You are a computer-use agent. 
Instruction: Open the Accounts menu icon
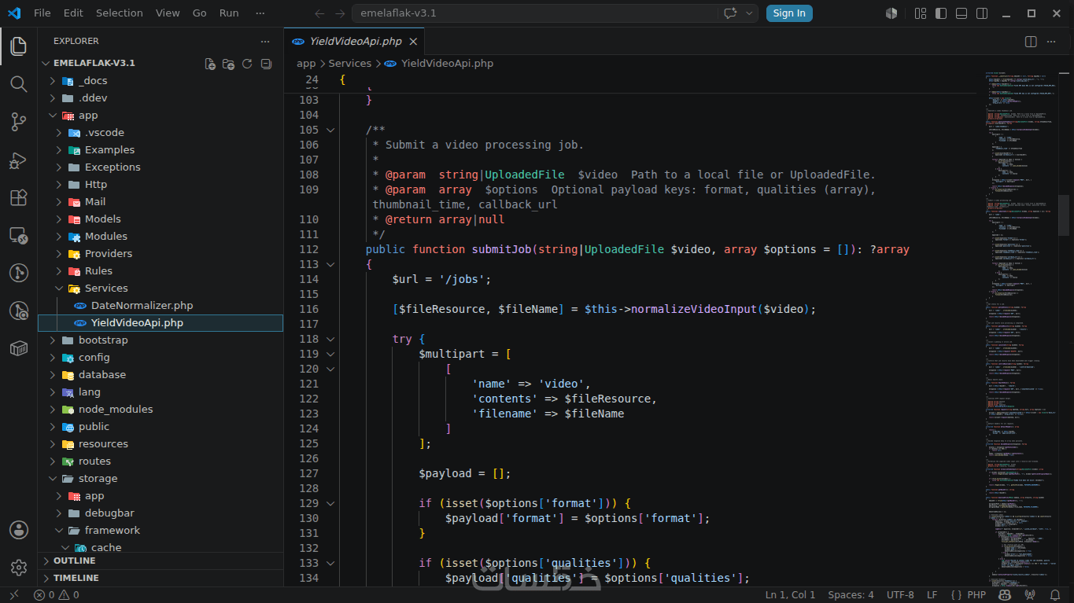[x=19, y=530]
